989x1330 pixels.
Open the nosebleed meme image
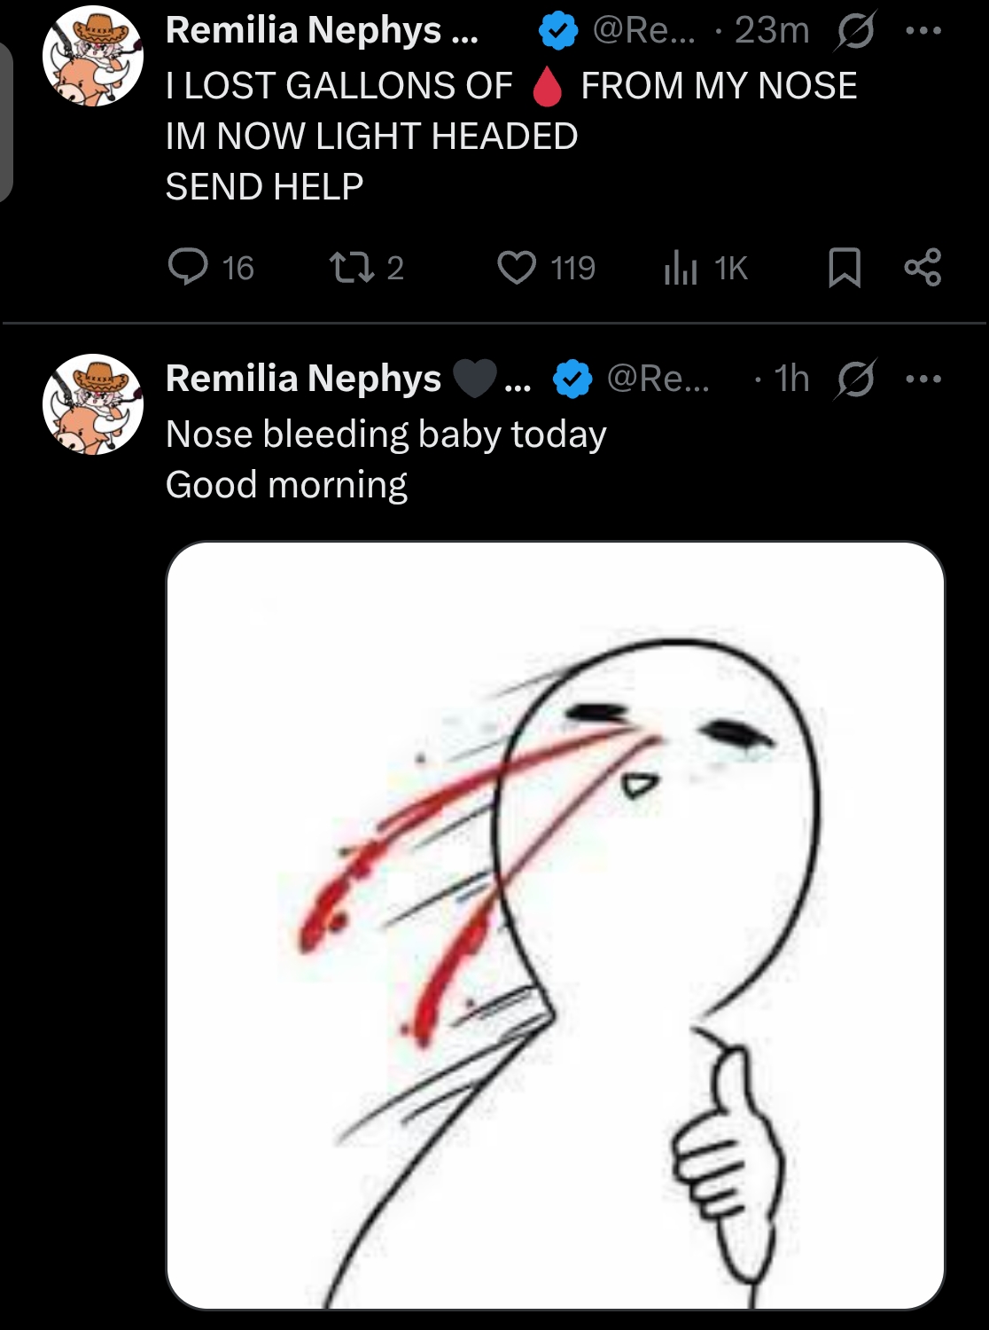(556, 925)
